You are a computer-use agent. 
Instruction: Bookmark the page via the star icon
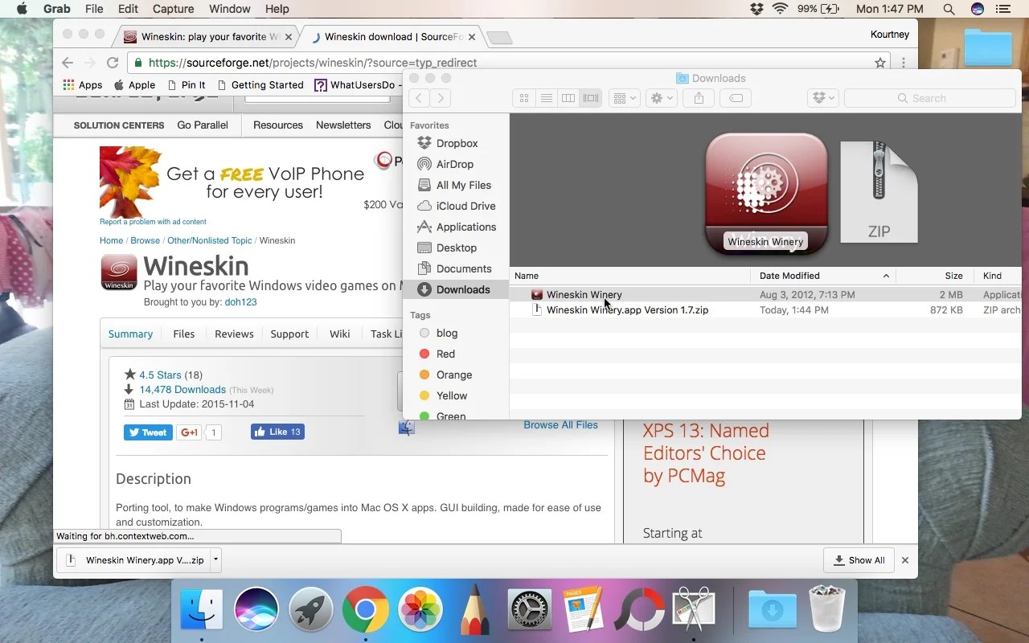click(x=879, y=62)
